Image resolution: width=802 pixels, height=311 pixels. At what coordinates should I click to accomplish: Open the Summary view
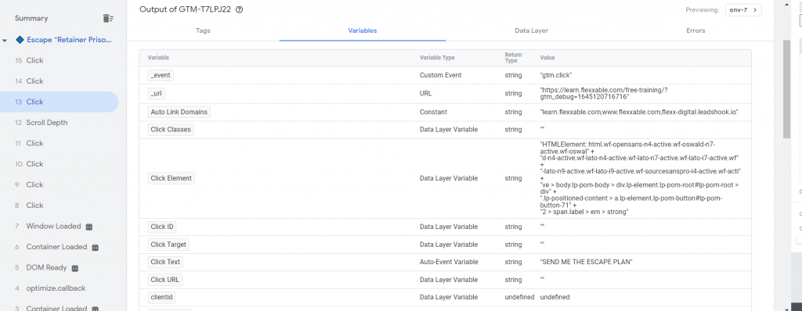click(31, 19)
